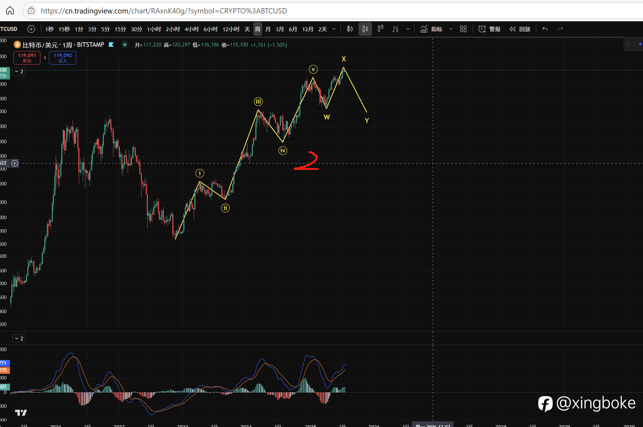
Task: Open the site info lock icon
Action: tap(31, 11)
